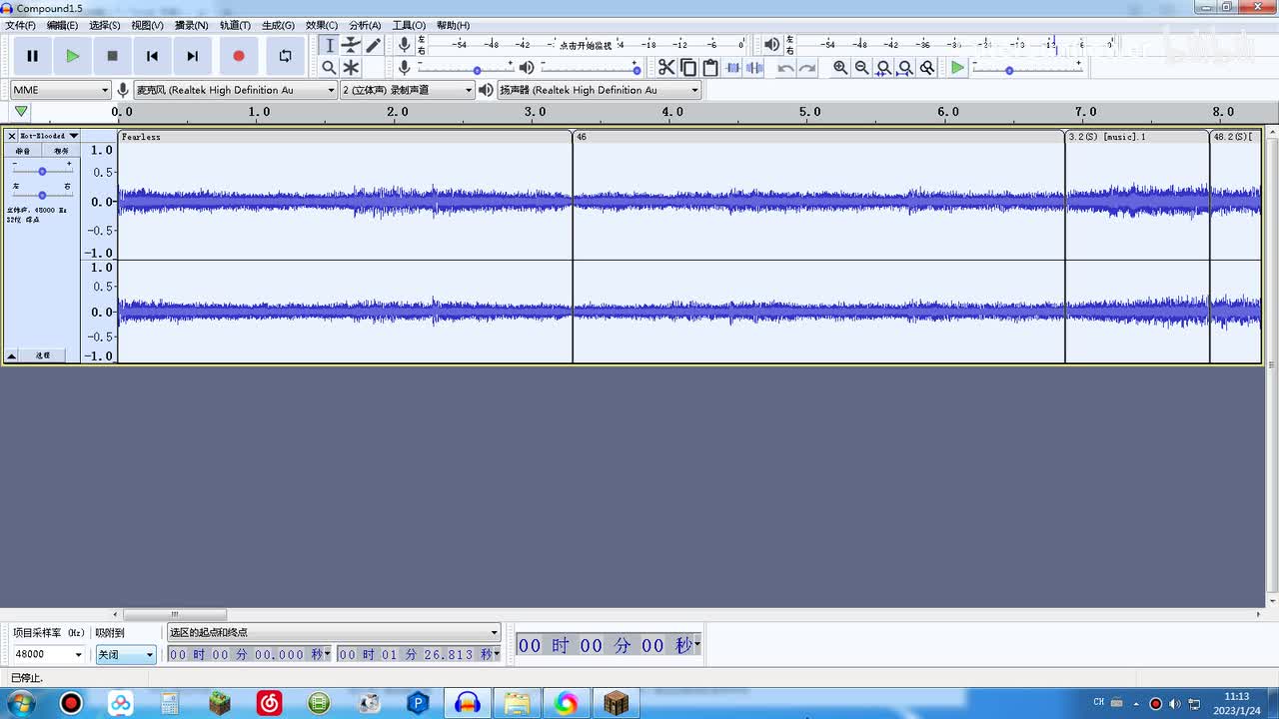Open the 选择(S) menu

pyautogui.click(x=104, y=25)
